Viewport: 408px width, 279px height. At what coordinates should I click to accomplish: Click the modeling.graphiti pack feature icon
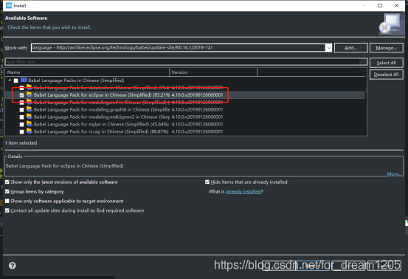pyautogui.click(x=30, y=109)
